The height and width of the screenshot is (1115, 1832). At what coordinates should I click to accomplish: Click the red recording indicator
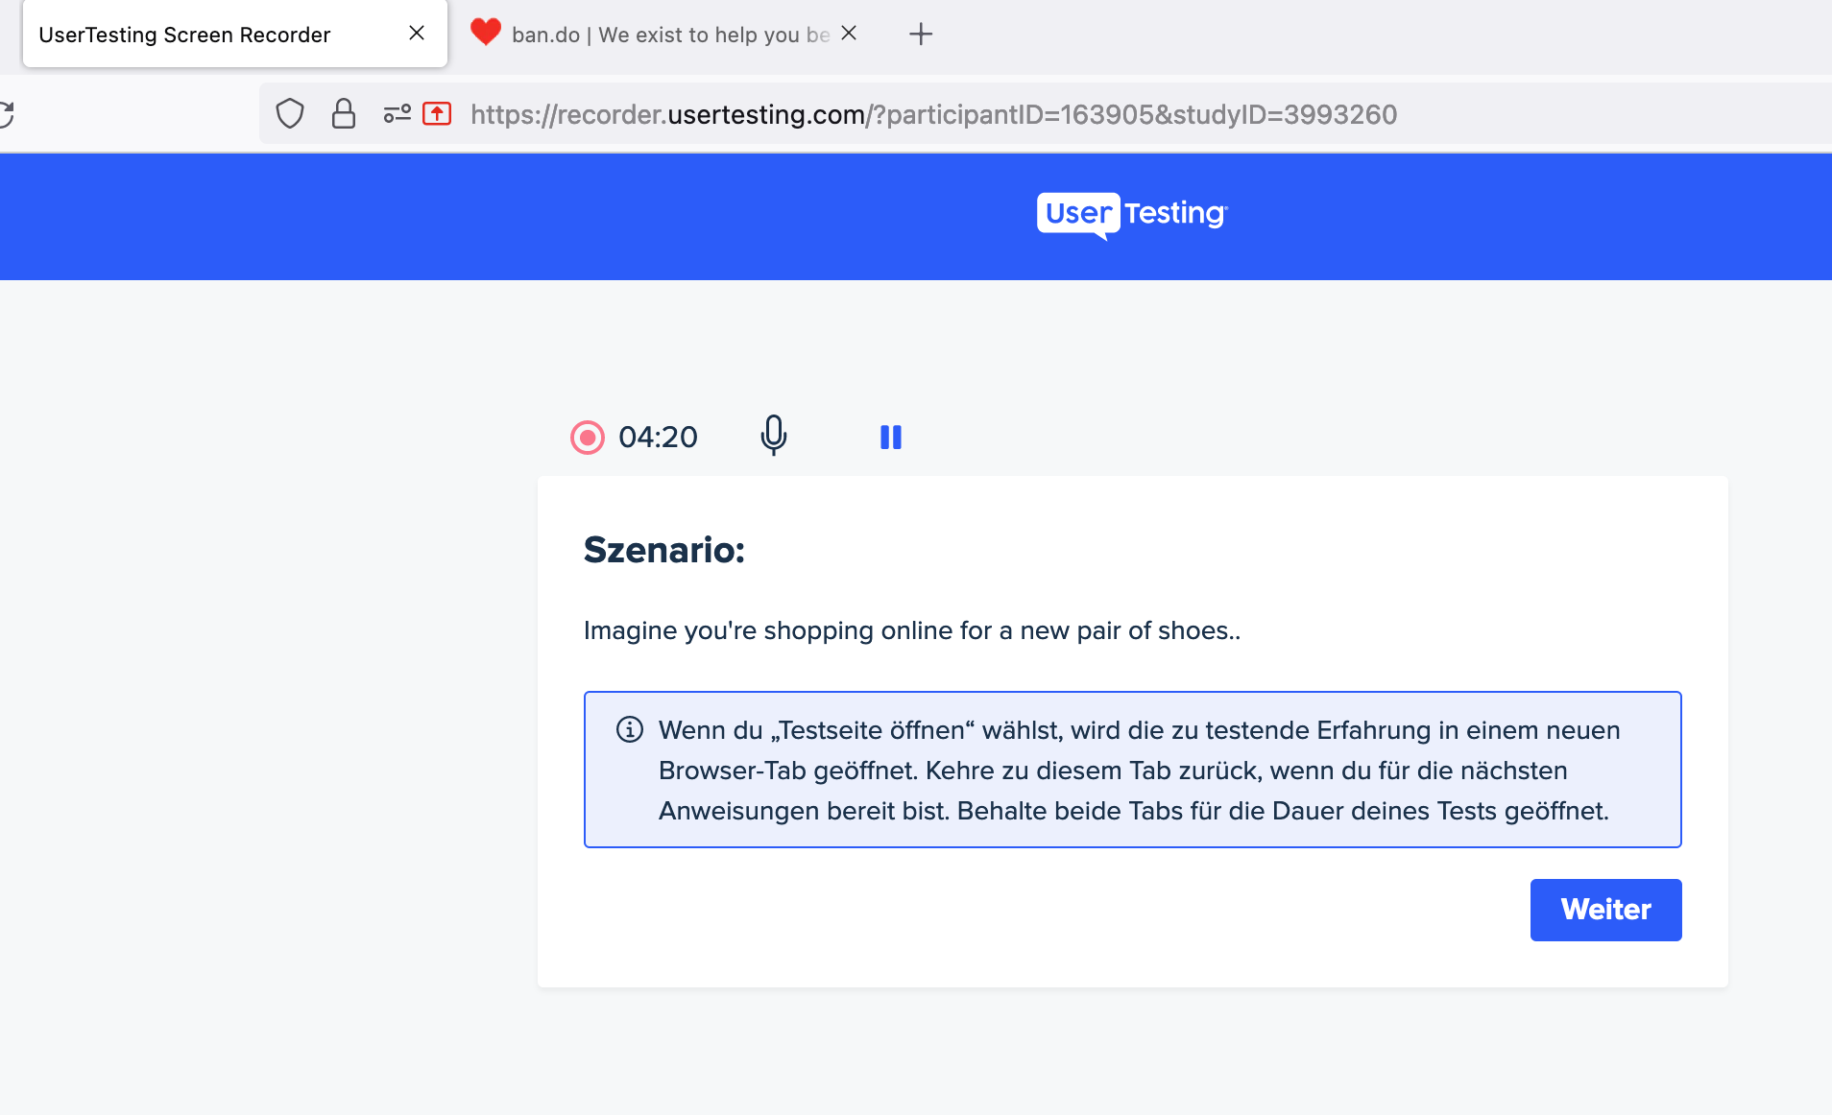pos(588,438)
